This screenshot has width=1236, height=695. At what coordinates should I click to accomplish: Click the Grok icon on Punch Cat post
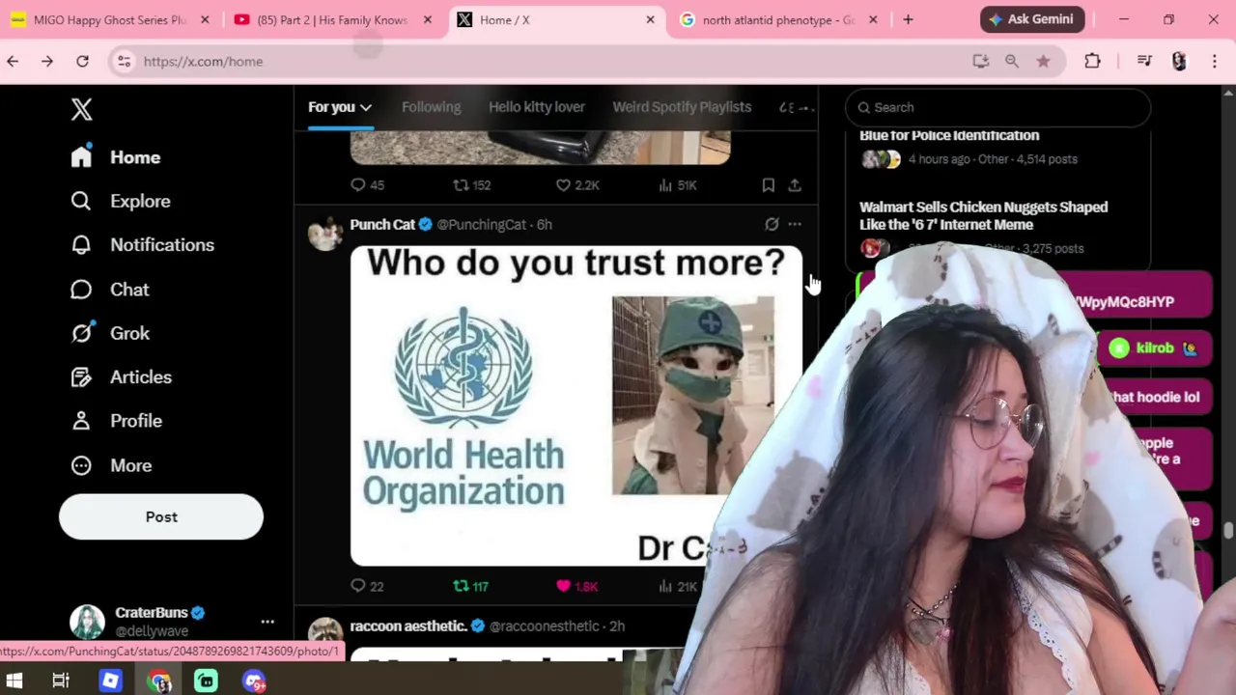772,224
